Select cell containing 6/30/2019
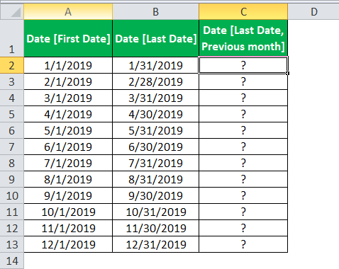339x269 pixels. click(155, 147)
